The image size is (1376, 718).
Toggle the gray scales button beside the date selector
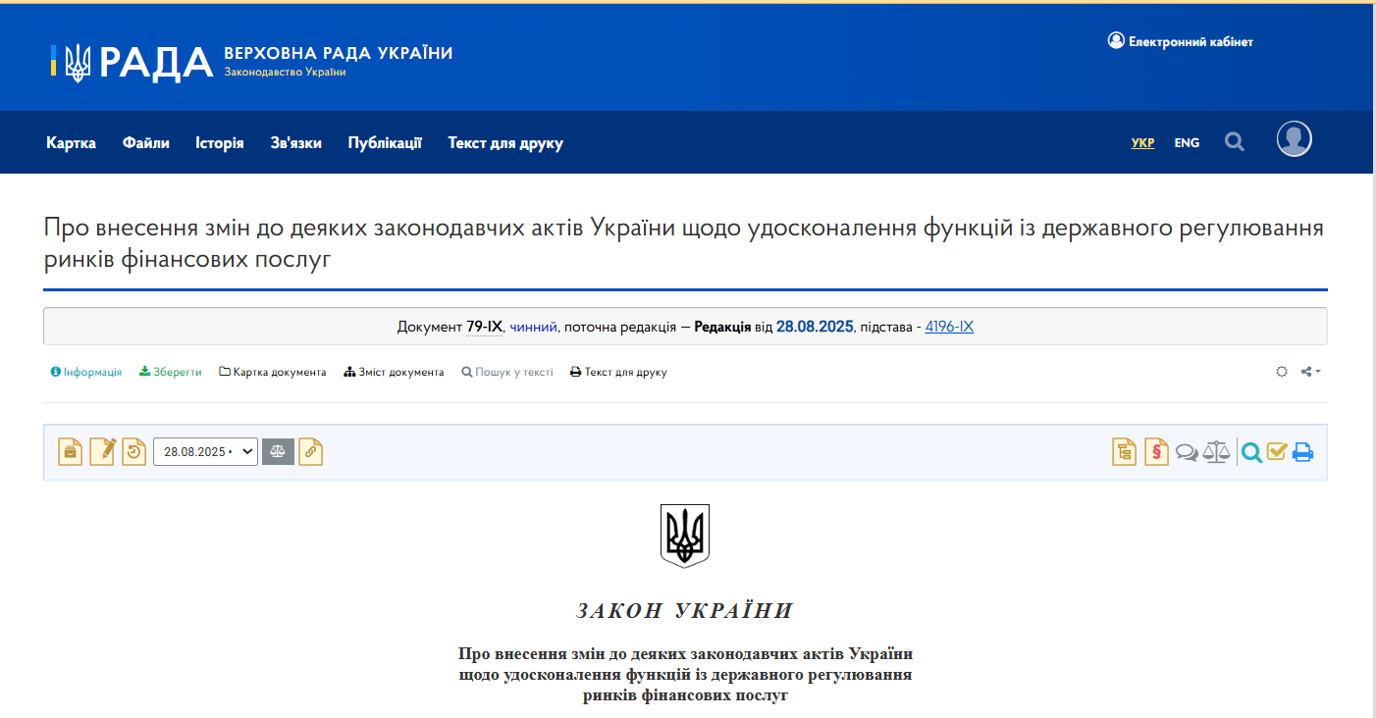pos(278,451)
